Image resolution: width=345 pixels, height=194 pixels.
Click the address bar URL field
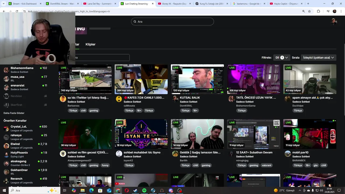pyautogui.click(x=162, y=11)
